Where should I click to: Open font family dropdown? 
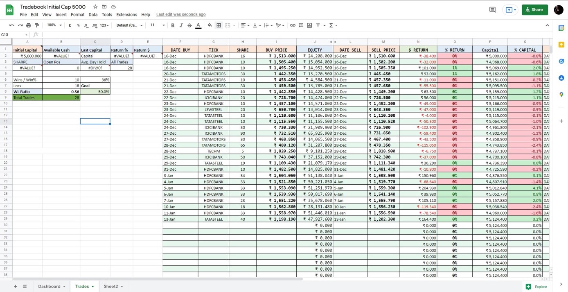point(129,25)
